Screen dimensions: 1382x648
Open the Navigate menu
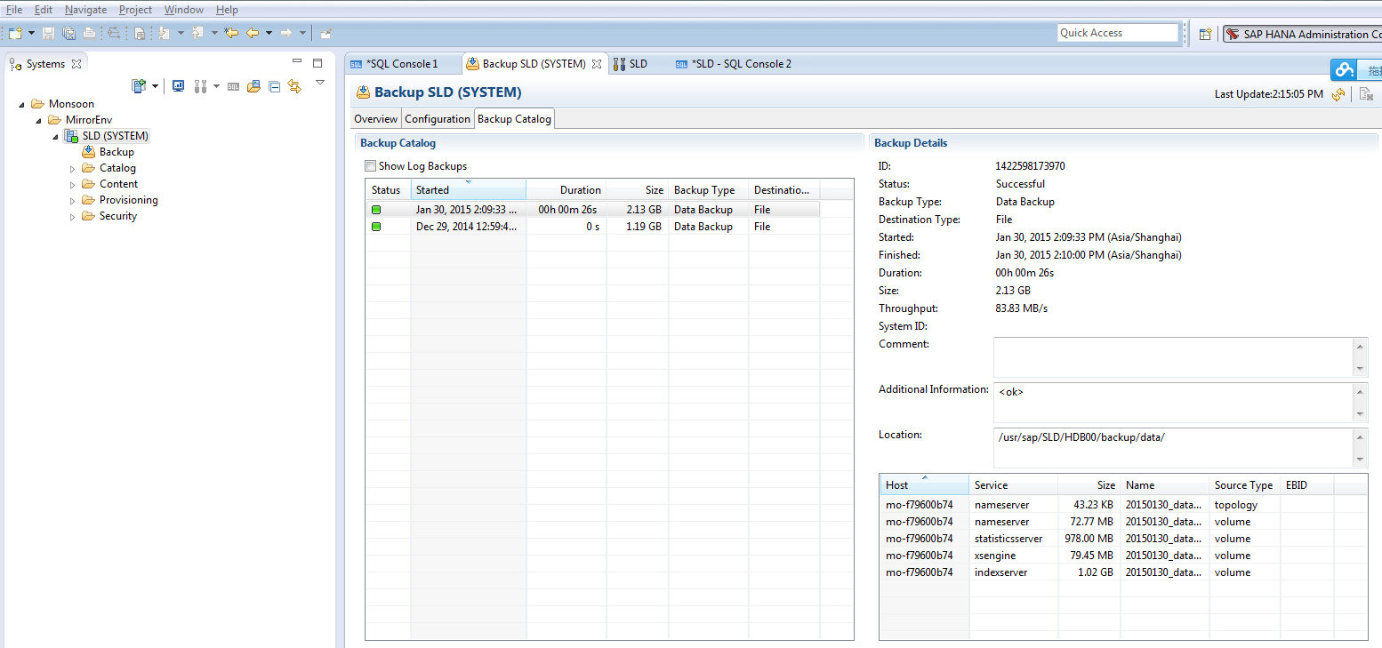(85, 10)
